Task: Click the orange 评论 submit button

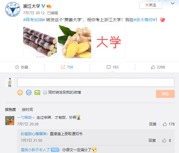Action: pyautogui.click(x=165, y=94)
